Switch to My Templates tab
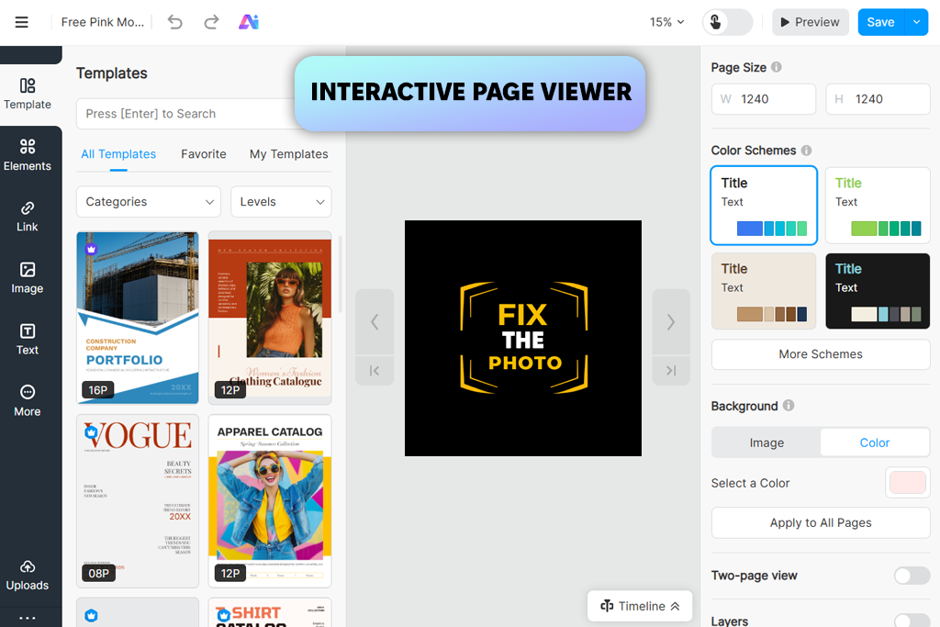The height and width of the screenshot is (627, 940). click(289, 154)
